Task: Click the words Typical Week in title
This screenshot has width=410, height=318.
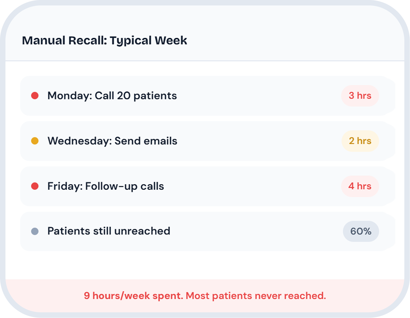Action: 148,41
